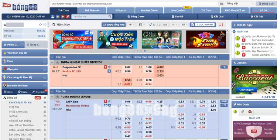Refresh the account balance icon
The width and height of the screenshot is (277, 140).
[41, 25]
